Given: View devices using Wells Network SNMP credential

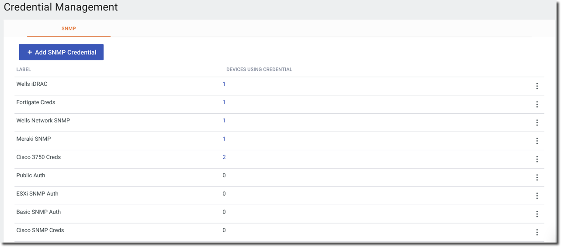Looking at the screenshot, I should (x=224, y=121).
